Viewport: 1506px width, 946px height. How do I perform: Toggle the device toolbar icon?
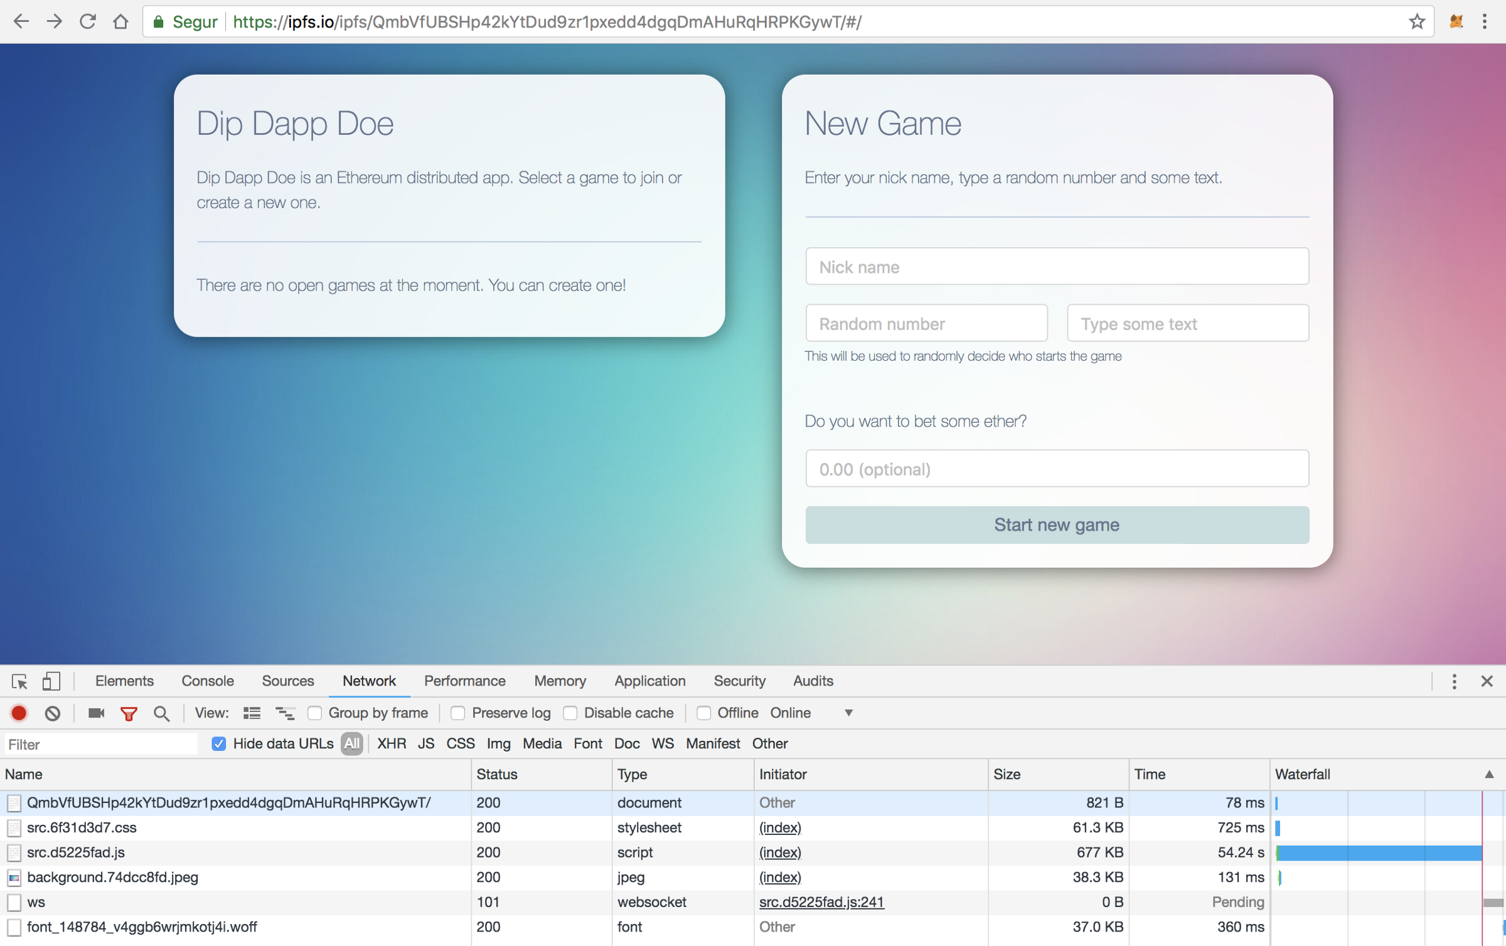(x=51, y=681)
